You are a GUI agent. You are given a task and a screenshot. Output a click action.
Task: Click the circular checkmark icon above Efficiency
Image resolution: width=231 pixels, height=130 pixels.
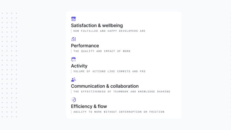(74, 100)
